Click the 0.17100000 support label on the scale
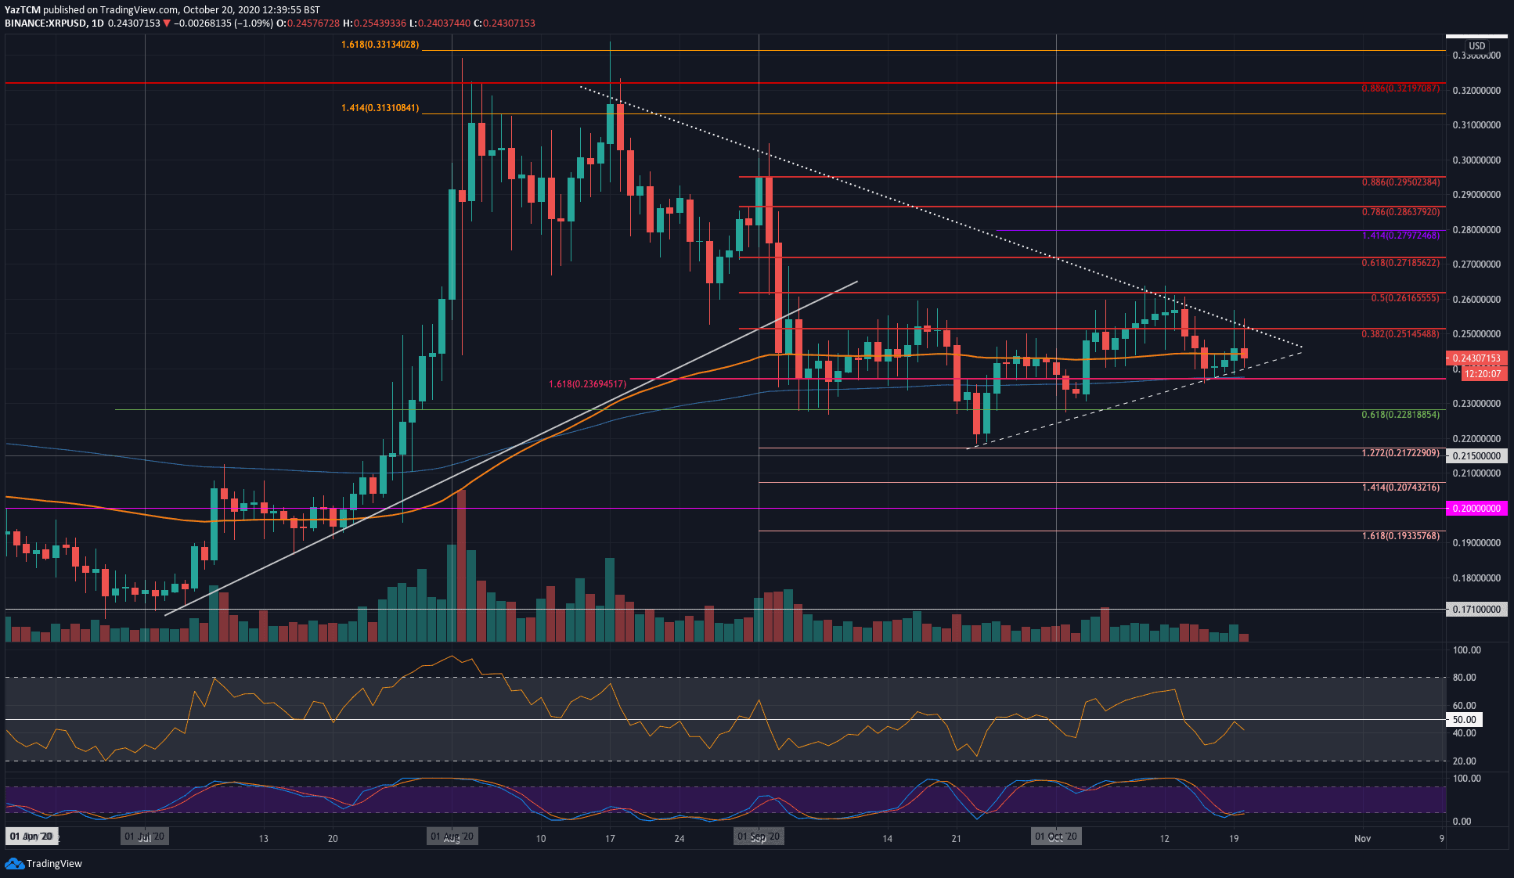The height and width of the screenshot is (878, 1514). (x=1476, y=610)
